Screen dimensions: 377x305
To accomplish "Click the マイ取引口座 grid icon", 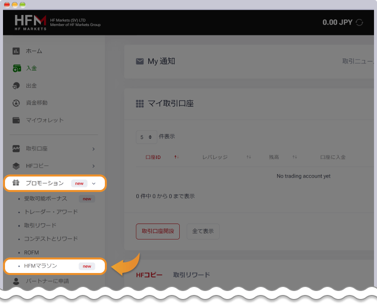I will tap(140, 104).
